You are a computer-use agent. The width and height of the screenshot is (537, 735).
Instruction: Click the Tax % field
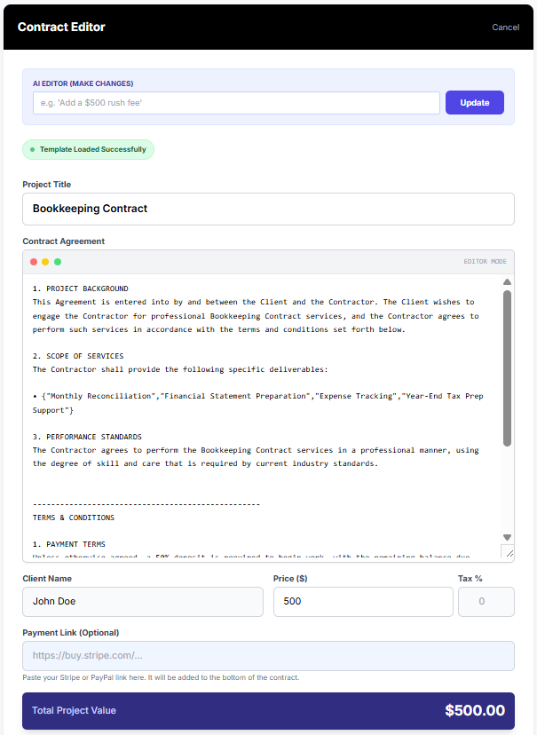[x=486, y=601]
